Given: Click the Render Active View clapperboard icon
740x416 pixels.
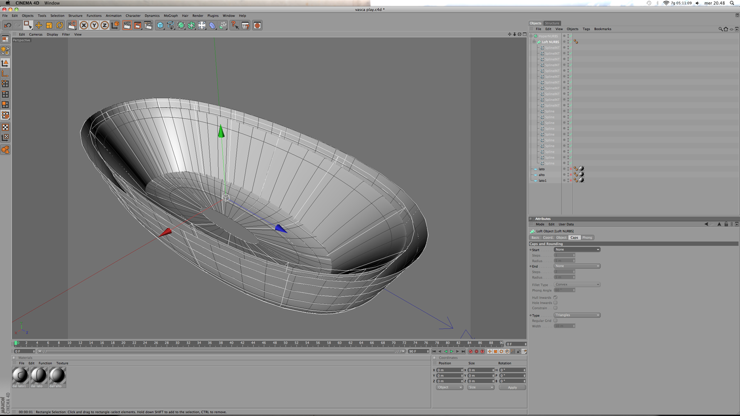Looking at the screenshot, I should click(127, 25).
